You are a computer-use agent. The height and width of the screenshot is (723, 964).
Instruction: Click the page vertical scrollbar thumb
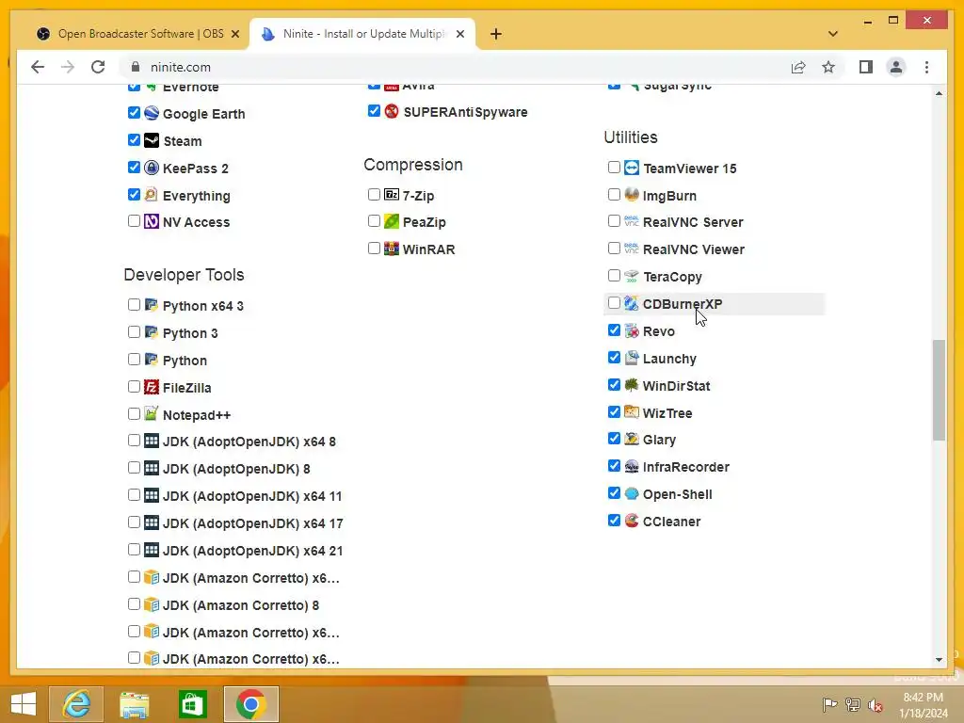click(x=939, y=390)
